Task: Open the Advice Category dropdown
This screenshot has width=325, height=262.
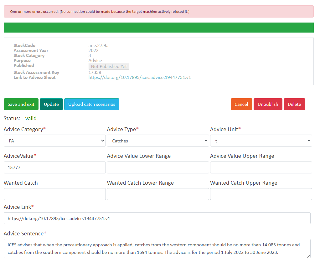Action: click(54, 141)
